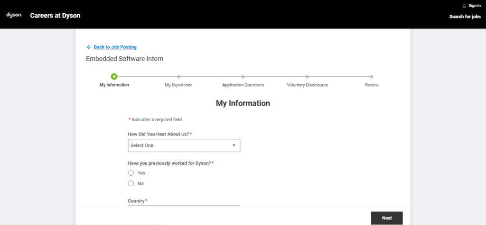Click the Next button
Image resolution: width=486 pixels, height=225 pixels.
pos(387,218)
